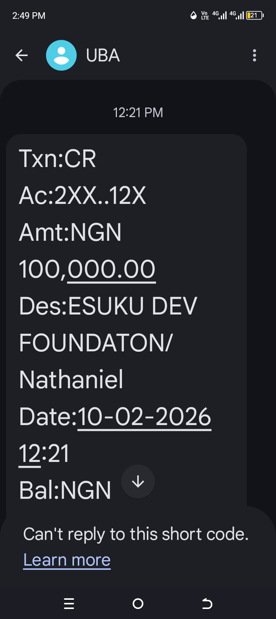Open the three-dot overflow menu

click(x=255, y=56)
